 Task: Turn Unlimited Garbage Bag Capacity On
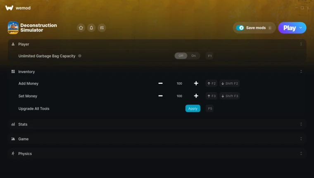(x=193, y=56)
